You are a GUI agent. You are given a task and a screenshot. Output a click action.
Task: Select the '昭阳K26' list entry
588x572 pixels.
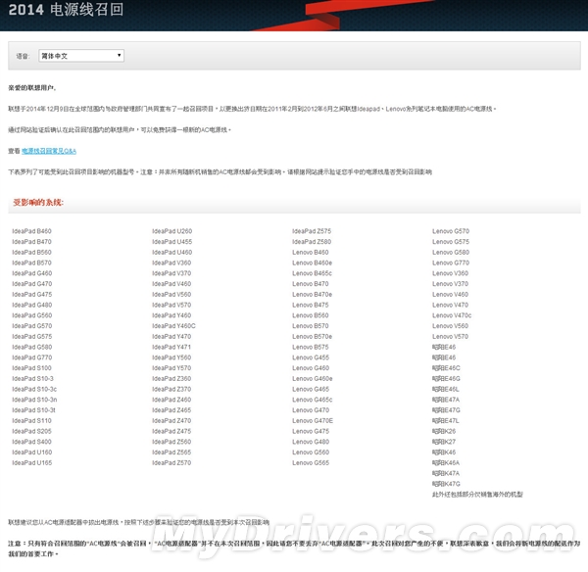(x=444, y=431)
